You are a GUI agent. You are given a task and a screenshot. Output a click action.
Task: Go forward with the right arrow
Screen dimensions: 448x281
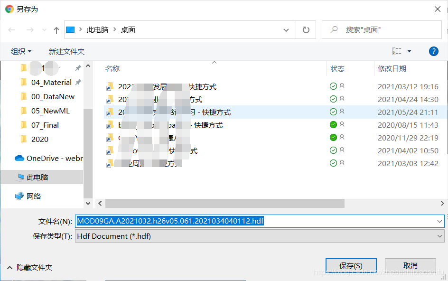tap(30, 30)
